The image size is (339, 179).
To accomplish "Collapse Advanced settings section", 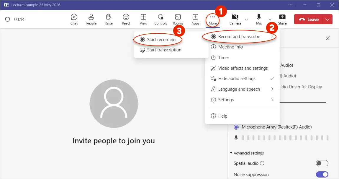I will pyautogui.click(x=247, y=153).
